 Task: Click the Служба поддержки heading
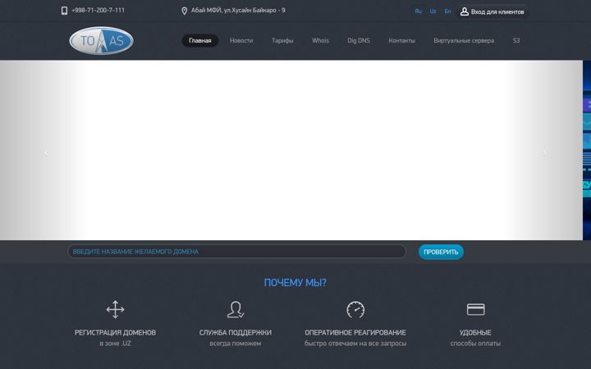click(x=236, y=332)
